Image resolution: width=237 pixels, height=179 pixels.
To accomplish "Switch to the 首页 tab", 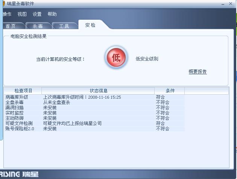I will pos(13,26).
